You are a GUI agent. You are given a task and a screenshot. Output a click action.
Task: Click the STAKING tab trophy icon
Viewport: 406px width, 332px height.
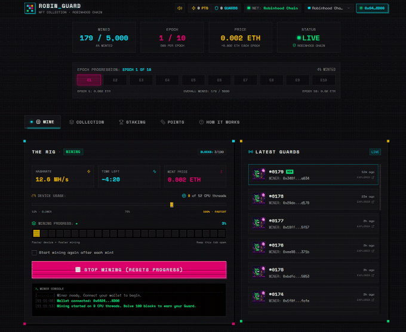[121, 122]
